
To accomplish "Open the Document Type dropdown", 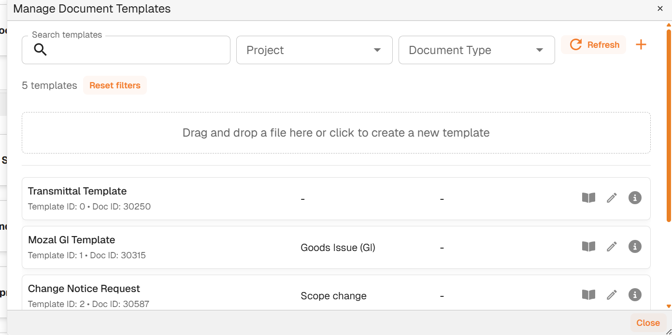I will 477,50.
